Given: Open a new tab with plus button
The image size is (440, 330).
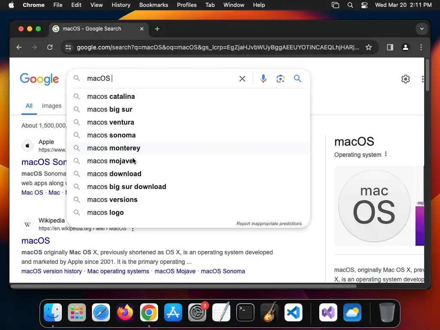Looking at the screenshot, I should [x=157, y=29].
